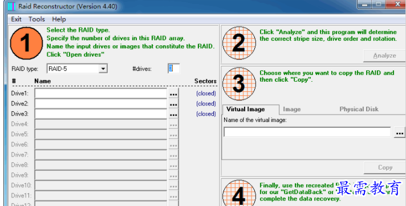Image resolution: width=406 pixels, height=206 pixels.
Task: Click the 'Drive2:' label
Action: (x=20, y=104)
